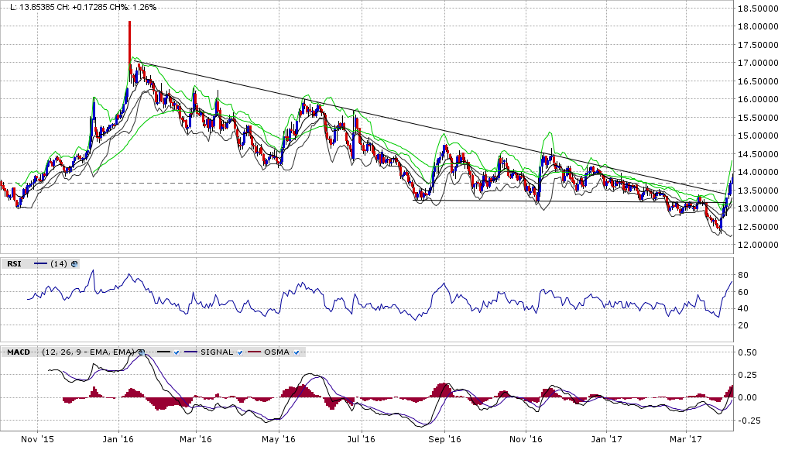Click the MACD black line color swatch
Screen dimensions: 785x450
click(162, 352)
